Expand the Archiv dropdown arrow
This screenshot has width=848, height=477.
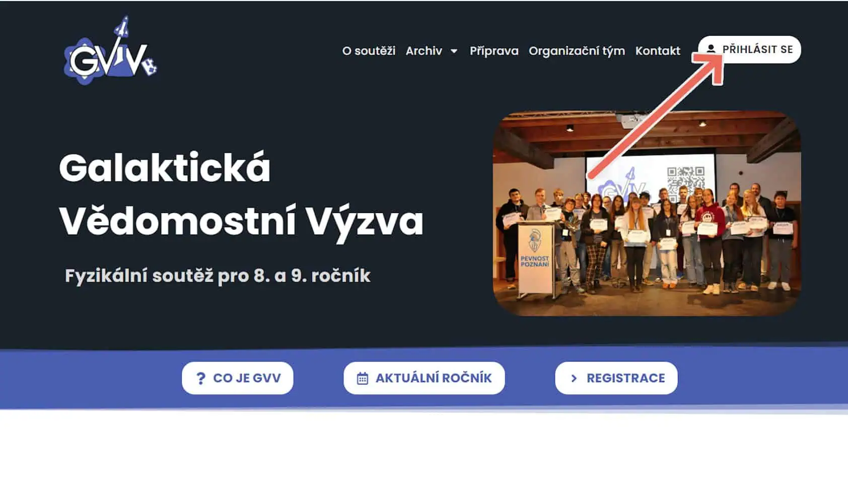(454, 51)
